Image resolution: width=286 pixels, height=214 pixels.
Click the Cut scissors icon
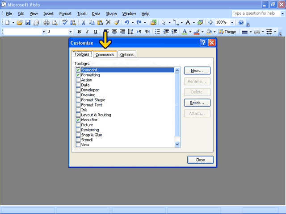tap(84, 22)
